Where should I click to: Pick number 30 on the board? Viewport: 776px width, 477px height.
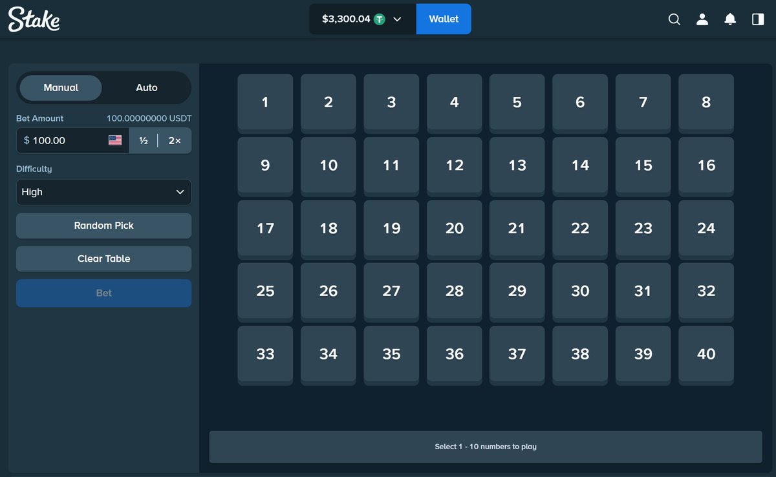click(x=580, y=292)
